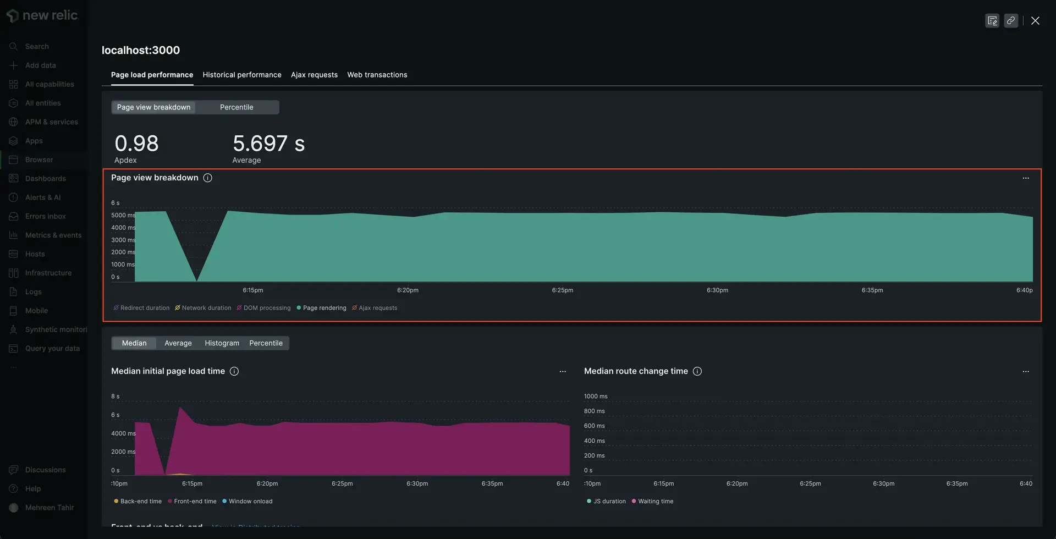Open the Hosts icon

pos(14,254)
